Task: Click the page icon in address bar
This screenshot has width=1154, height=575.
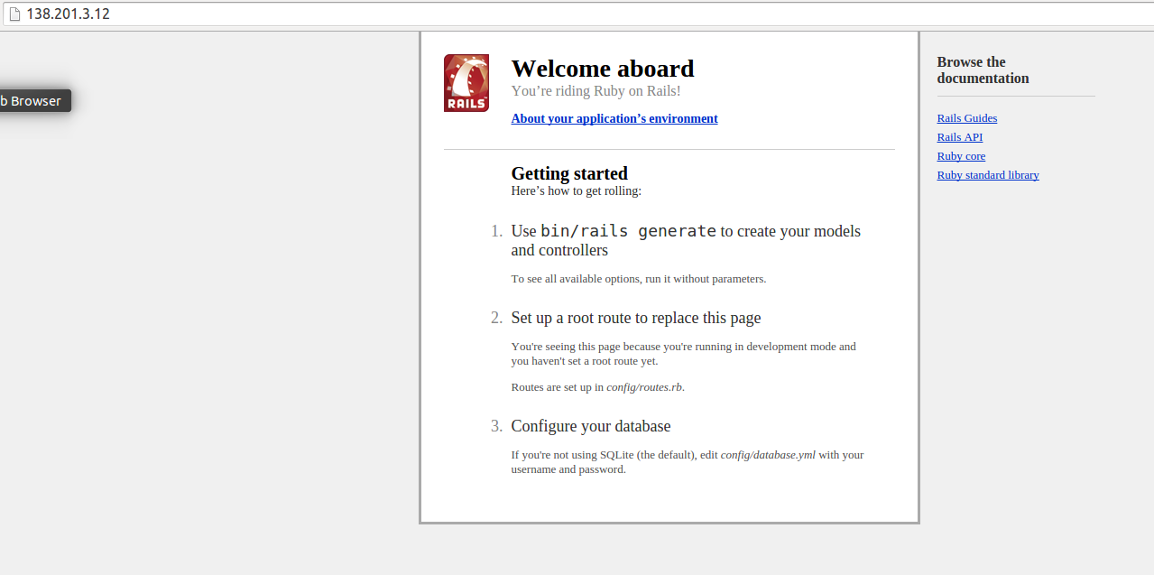Action: tap(14, 14)
